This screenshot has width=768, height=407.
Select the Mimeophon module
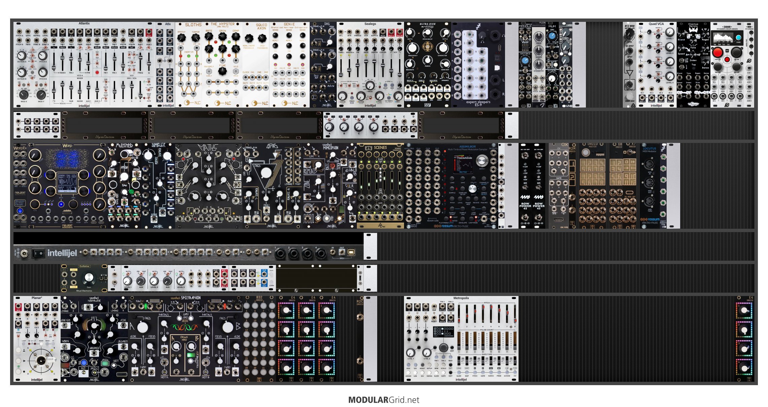click(330, 186)
